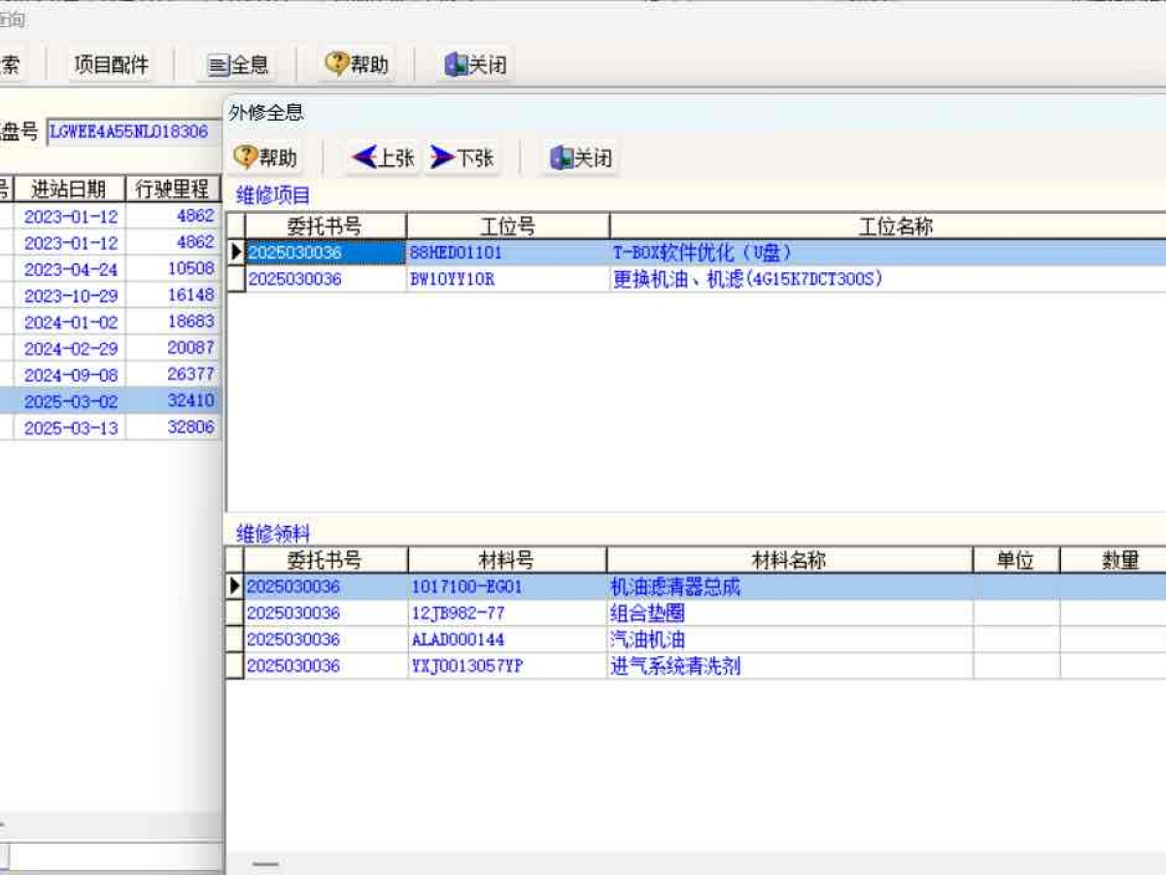Select the T-BOX软件优化 repair item row
Screen dimensions: 1166x875
(x=702, y=253)
